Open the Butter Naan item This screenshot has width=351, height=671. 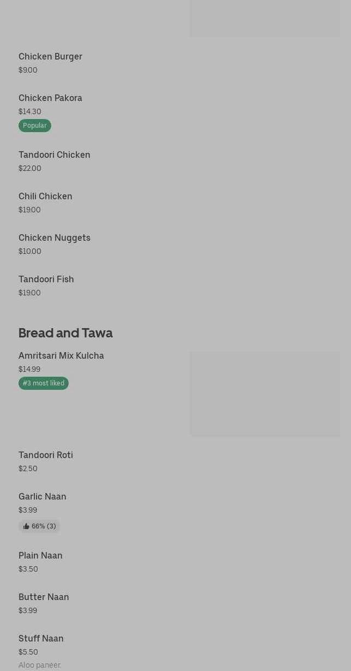(x=44, y=597)
